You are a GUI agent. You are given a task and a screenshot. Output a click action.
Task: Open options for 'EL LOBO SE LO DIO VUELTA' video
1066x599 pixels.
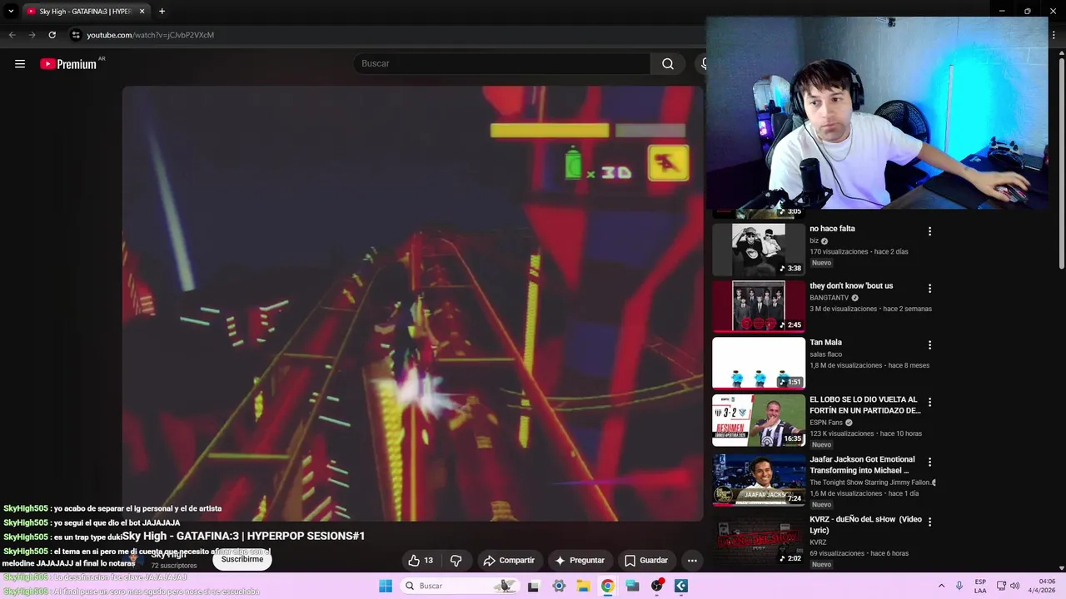tap(929, 403)
